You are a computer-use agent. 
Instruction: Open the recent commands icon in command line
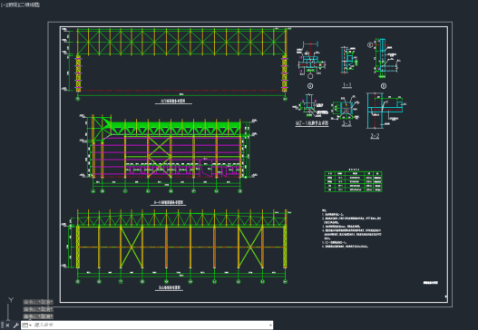click(27, 325)
